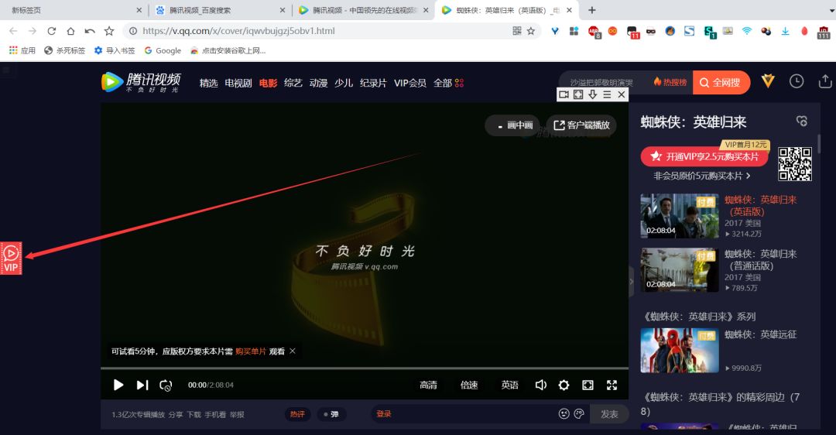Click the floating toolbar fullscreen icon
Screen dimensions: 836x435
tap(578, 94)
